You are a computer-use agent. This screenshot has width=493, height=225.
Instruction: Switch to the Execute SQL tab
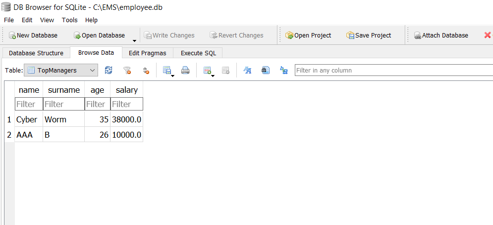[x=198, y=53]
